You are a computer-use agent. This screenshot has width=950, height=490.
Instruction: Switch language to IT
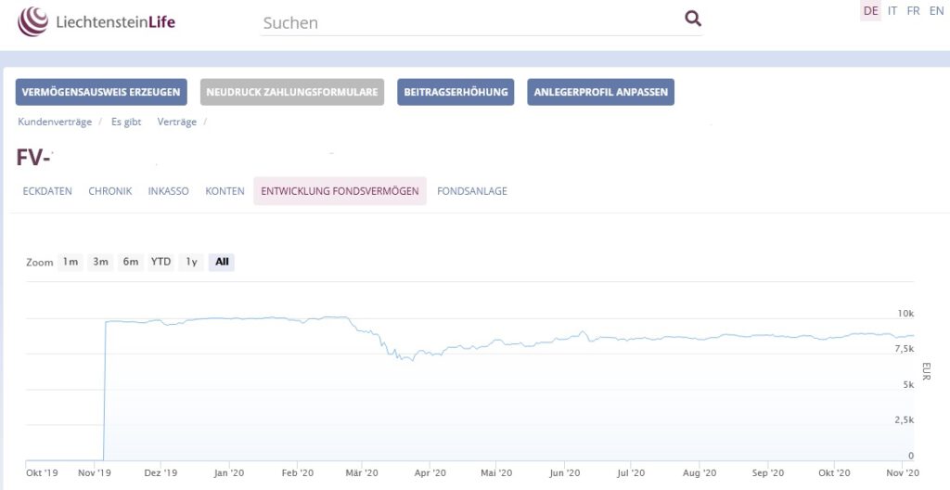892,11
